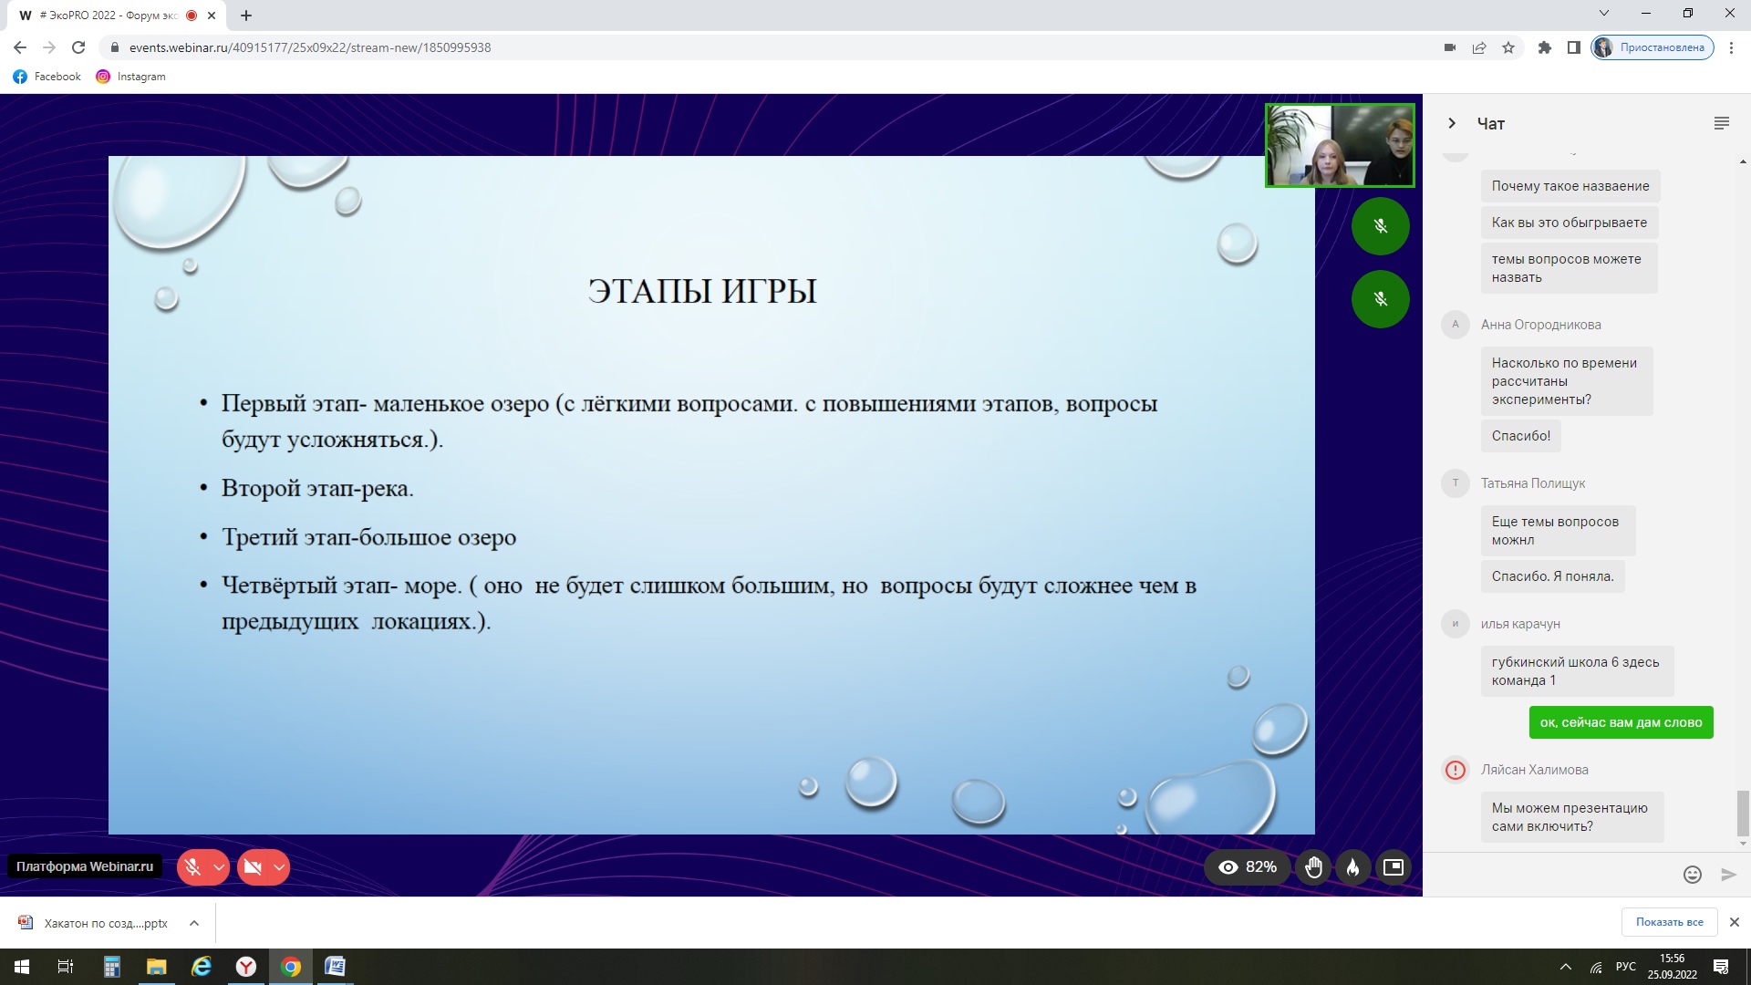Select the ЭкоPRO 2022 browser tab
This screenshot has height=985, width=1751.
point(109,16)
